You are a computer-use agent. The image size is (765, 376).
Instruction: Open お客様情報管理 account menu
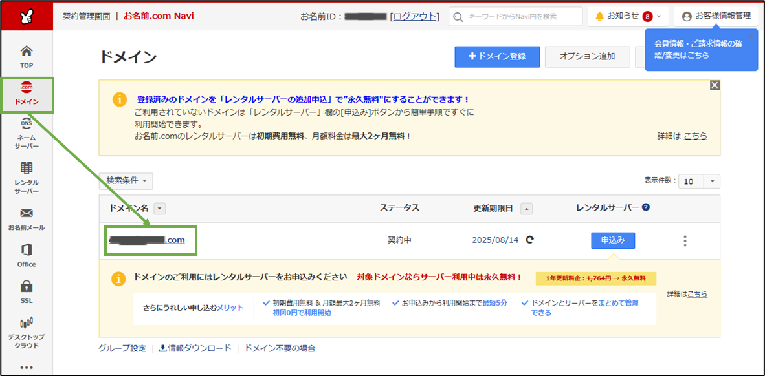716,16
